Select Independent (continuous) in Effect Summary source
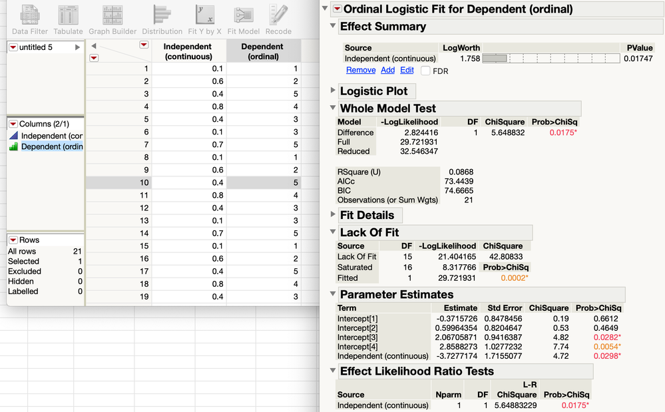 pos(390,59)
